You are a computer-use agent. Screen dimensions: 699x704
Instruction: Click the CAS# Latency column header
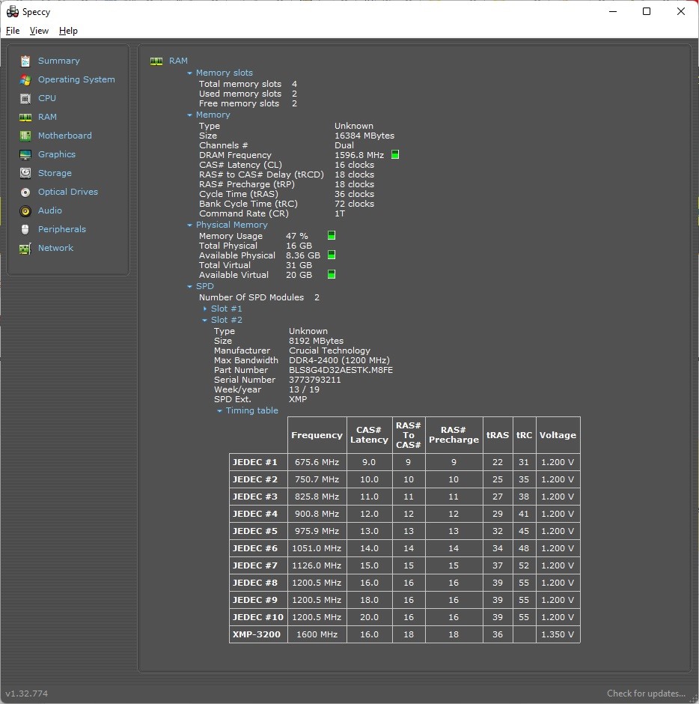point(369,435)
